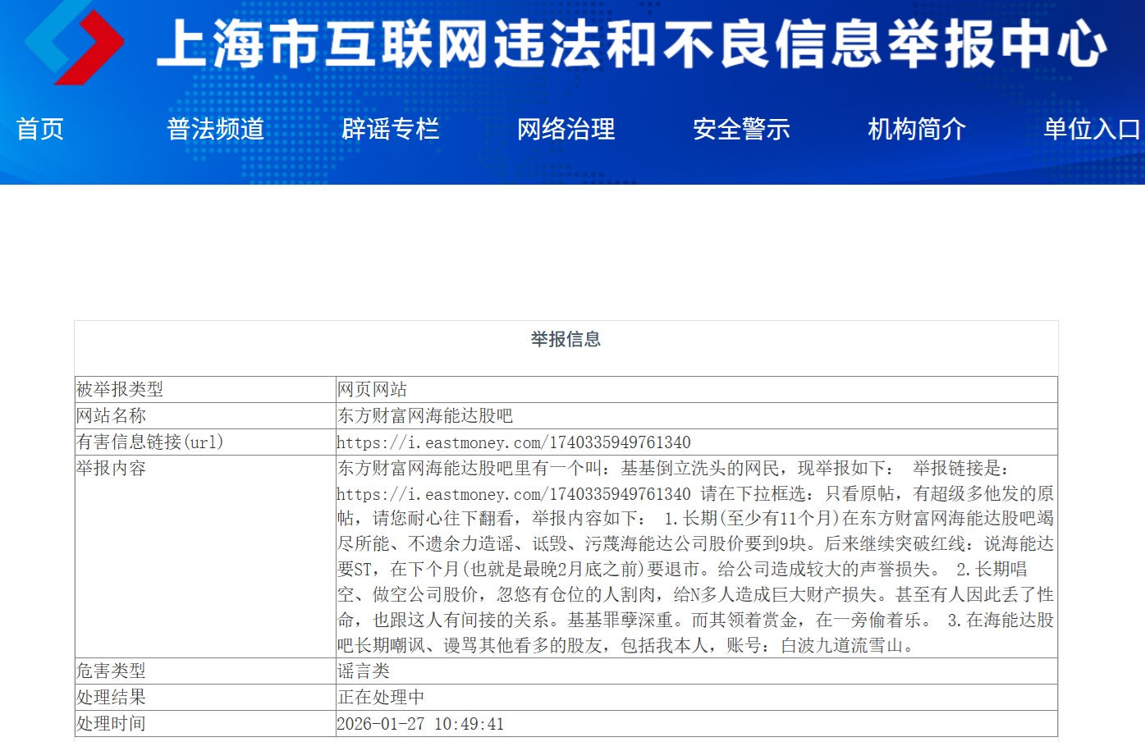Click the timestamp 2026-01-27 10:49:41

[x=420, y=724]
